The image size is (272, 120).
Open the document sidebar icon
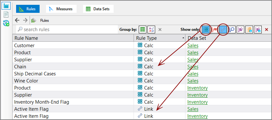point(6,14)
